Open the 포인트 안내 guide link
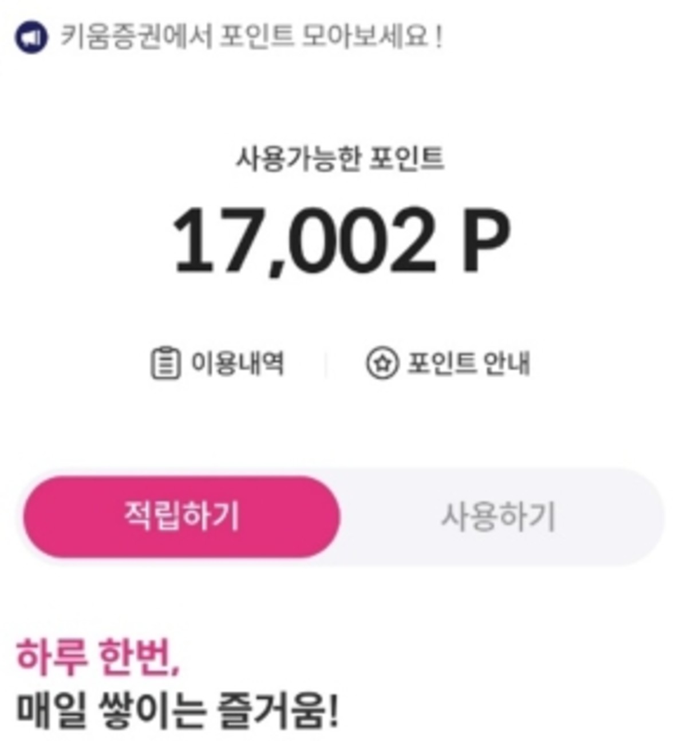 click(468, 363)
